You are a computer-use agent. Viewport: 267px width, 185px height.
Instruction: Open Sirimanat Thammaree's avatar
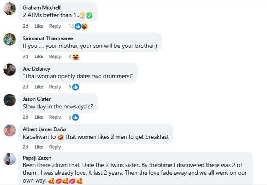click(10, 39)
